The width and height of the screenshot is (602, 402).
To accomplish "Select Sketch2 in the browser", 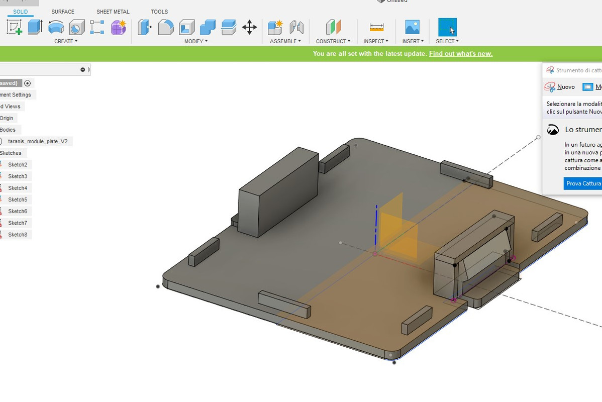I will point(17,165).
